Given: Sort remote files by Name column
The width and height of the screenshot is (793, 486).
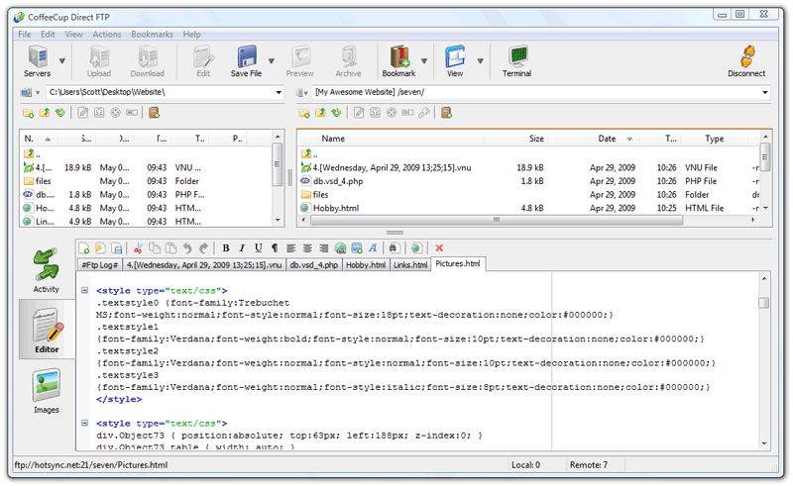Looking at the screenshot, I should (333, 139).
